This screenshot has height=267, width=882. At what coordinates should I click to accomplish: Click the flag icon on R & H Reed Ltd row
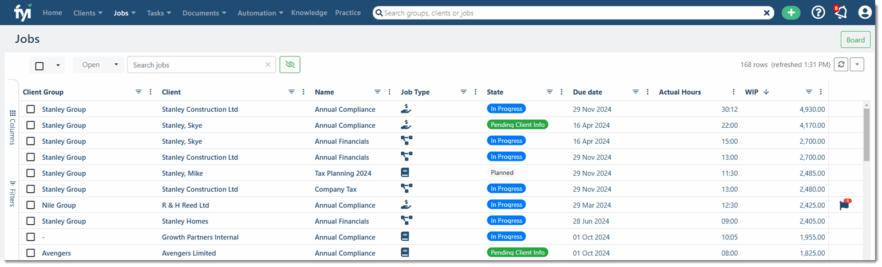pos(845,205)
